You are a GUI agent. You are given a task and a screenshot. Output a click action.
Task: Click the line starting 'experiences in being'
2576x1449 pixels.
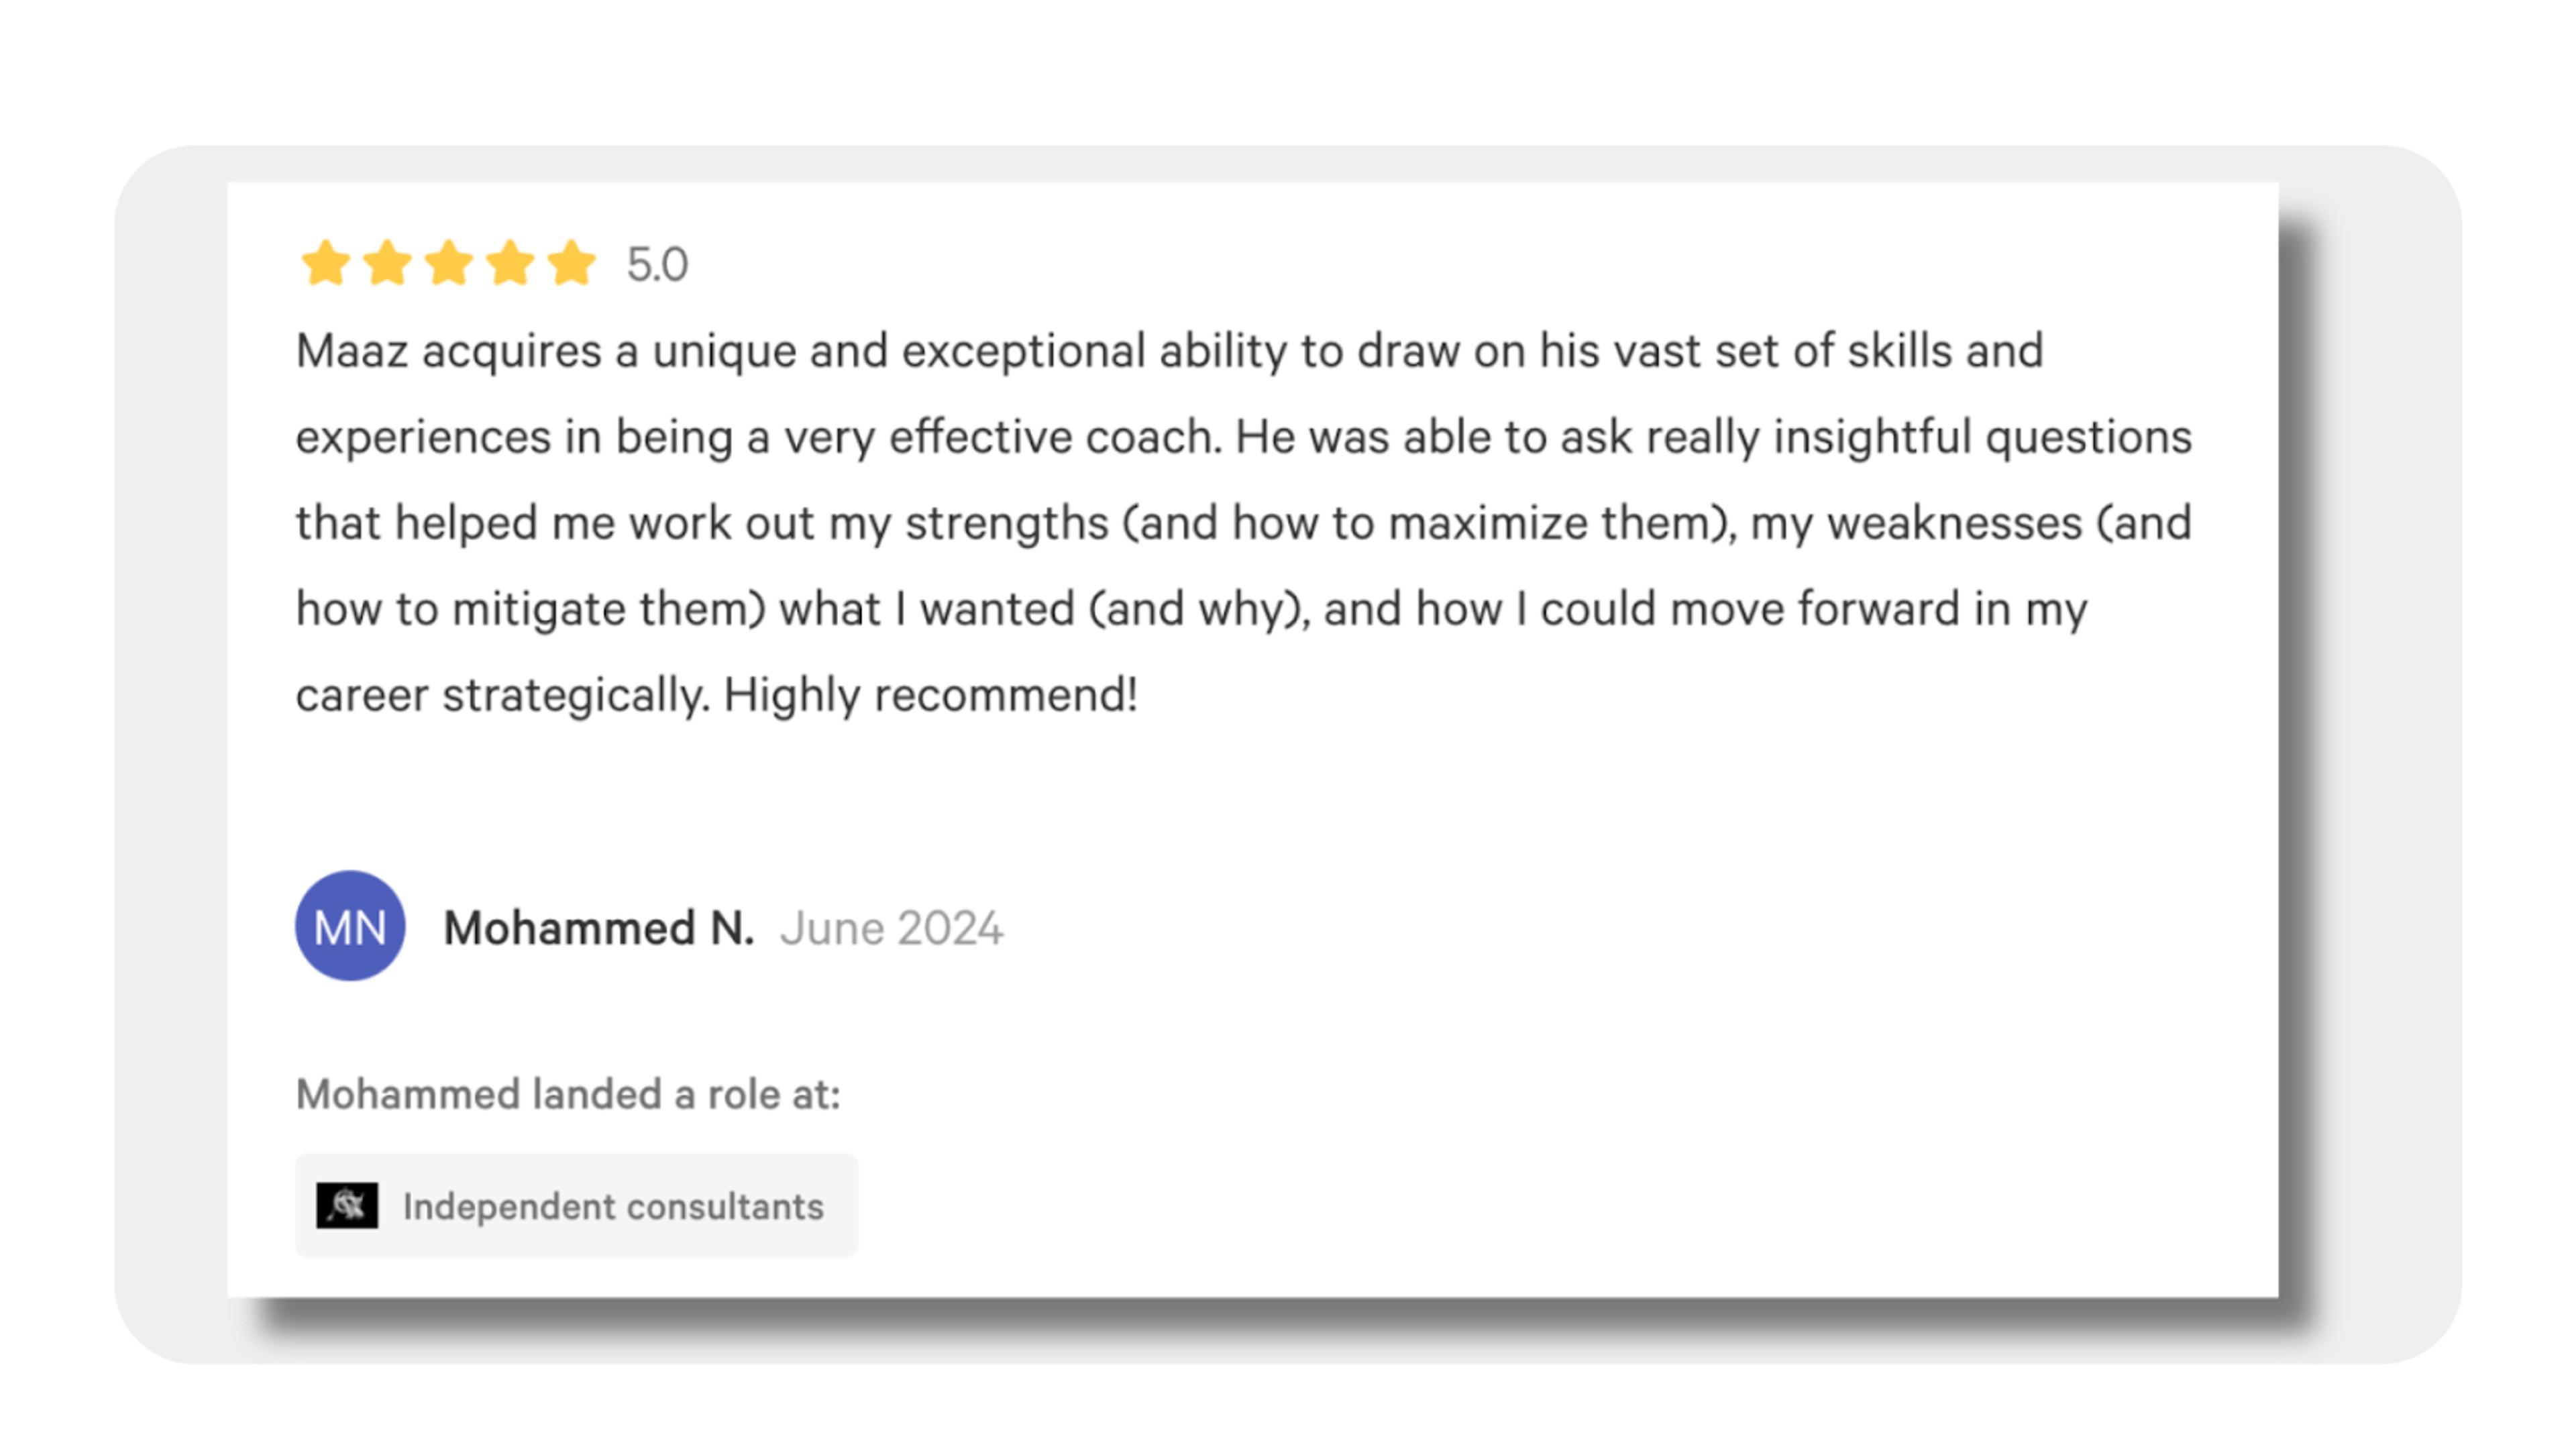click(x=1243, y=438)
